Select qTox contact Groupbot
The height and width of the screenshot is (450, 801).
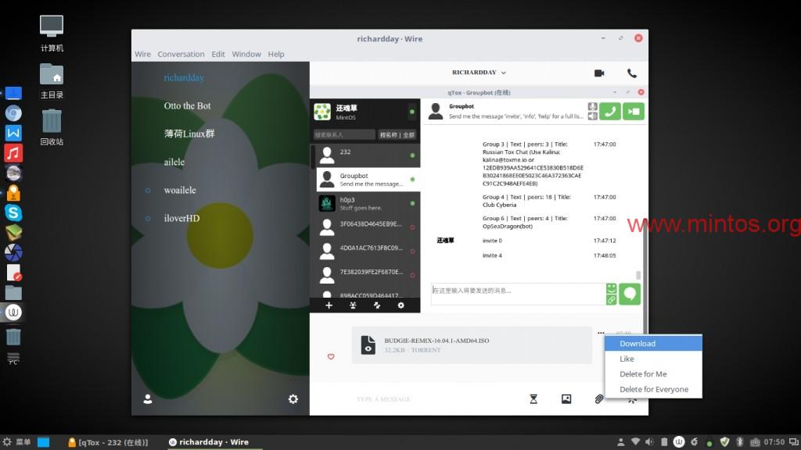pyautogui.click(x=368, y=180)
